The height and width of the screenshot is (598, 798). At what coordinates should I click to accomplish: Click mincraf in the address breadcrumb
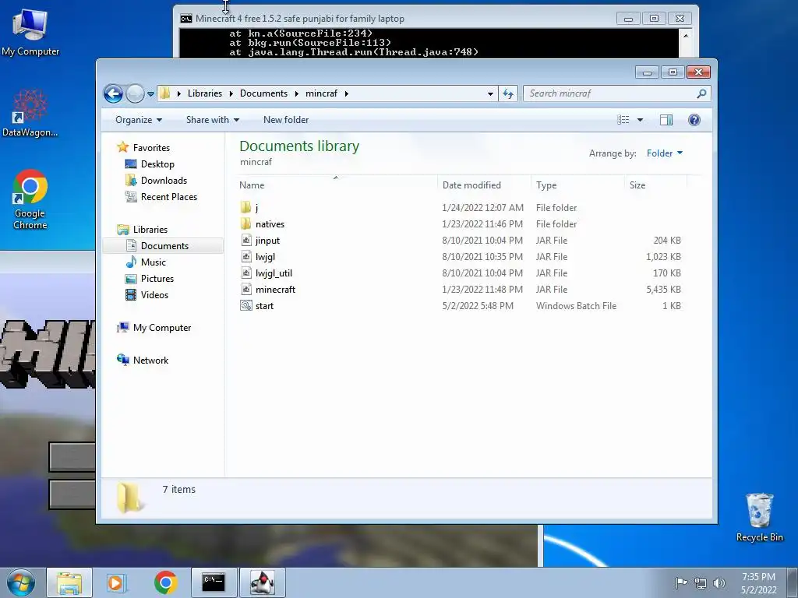(321, 93)
